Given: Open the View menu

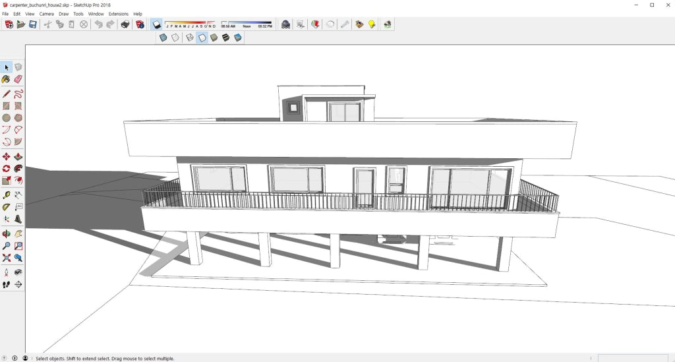Looking at the screenshot, I should (30, 14).
